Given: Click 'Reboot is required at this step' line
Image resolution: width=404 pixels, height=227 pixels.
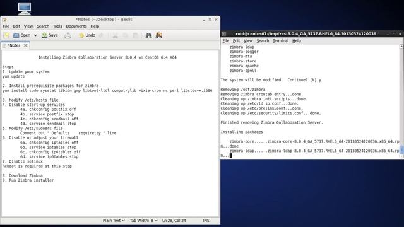Looking at the screenshot, I should (x=37, y=166).
